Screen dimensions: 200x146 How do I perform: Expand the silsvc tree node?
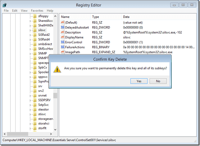tap(30, 31)
